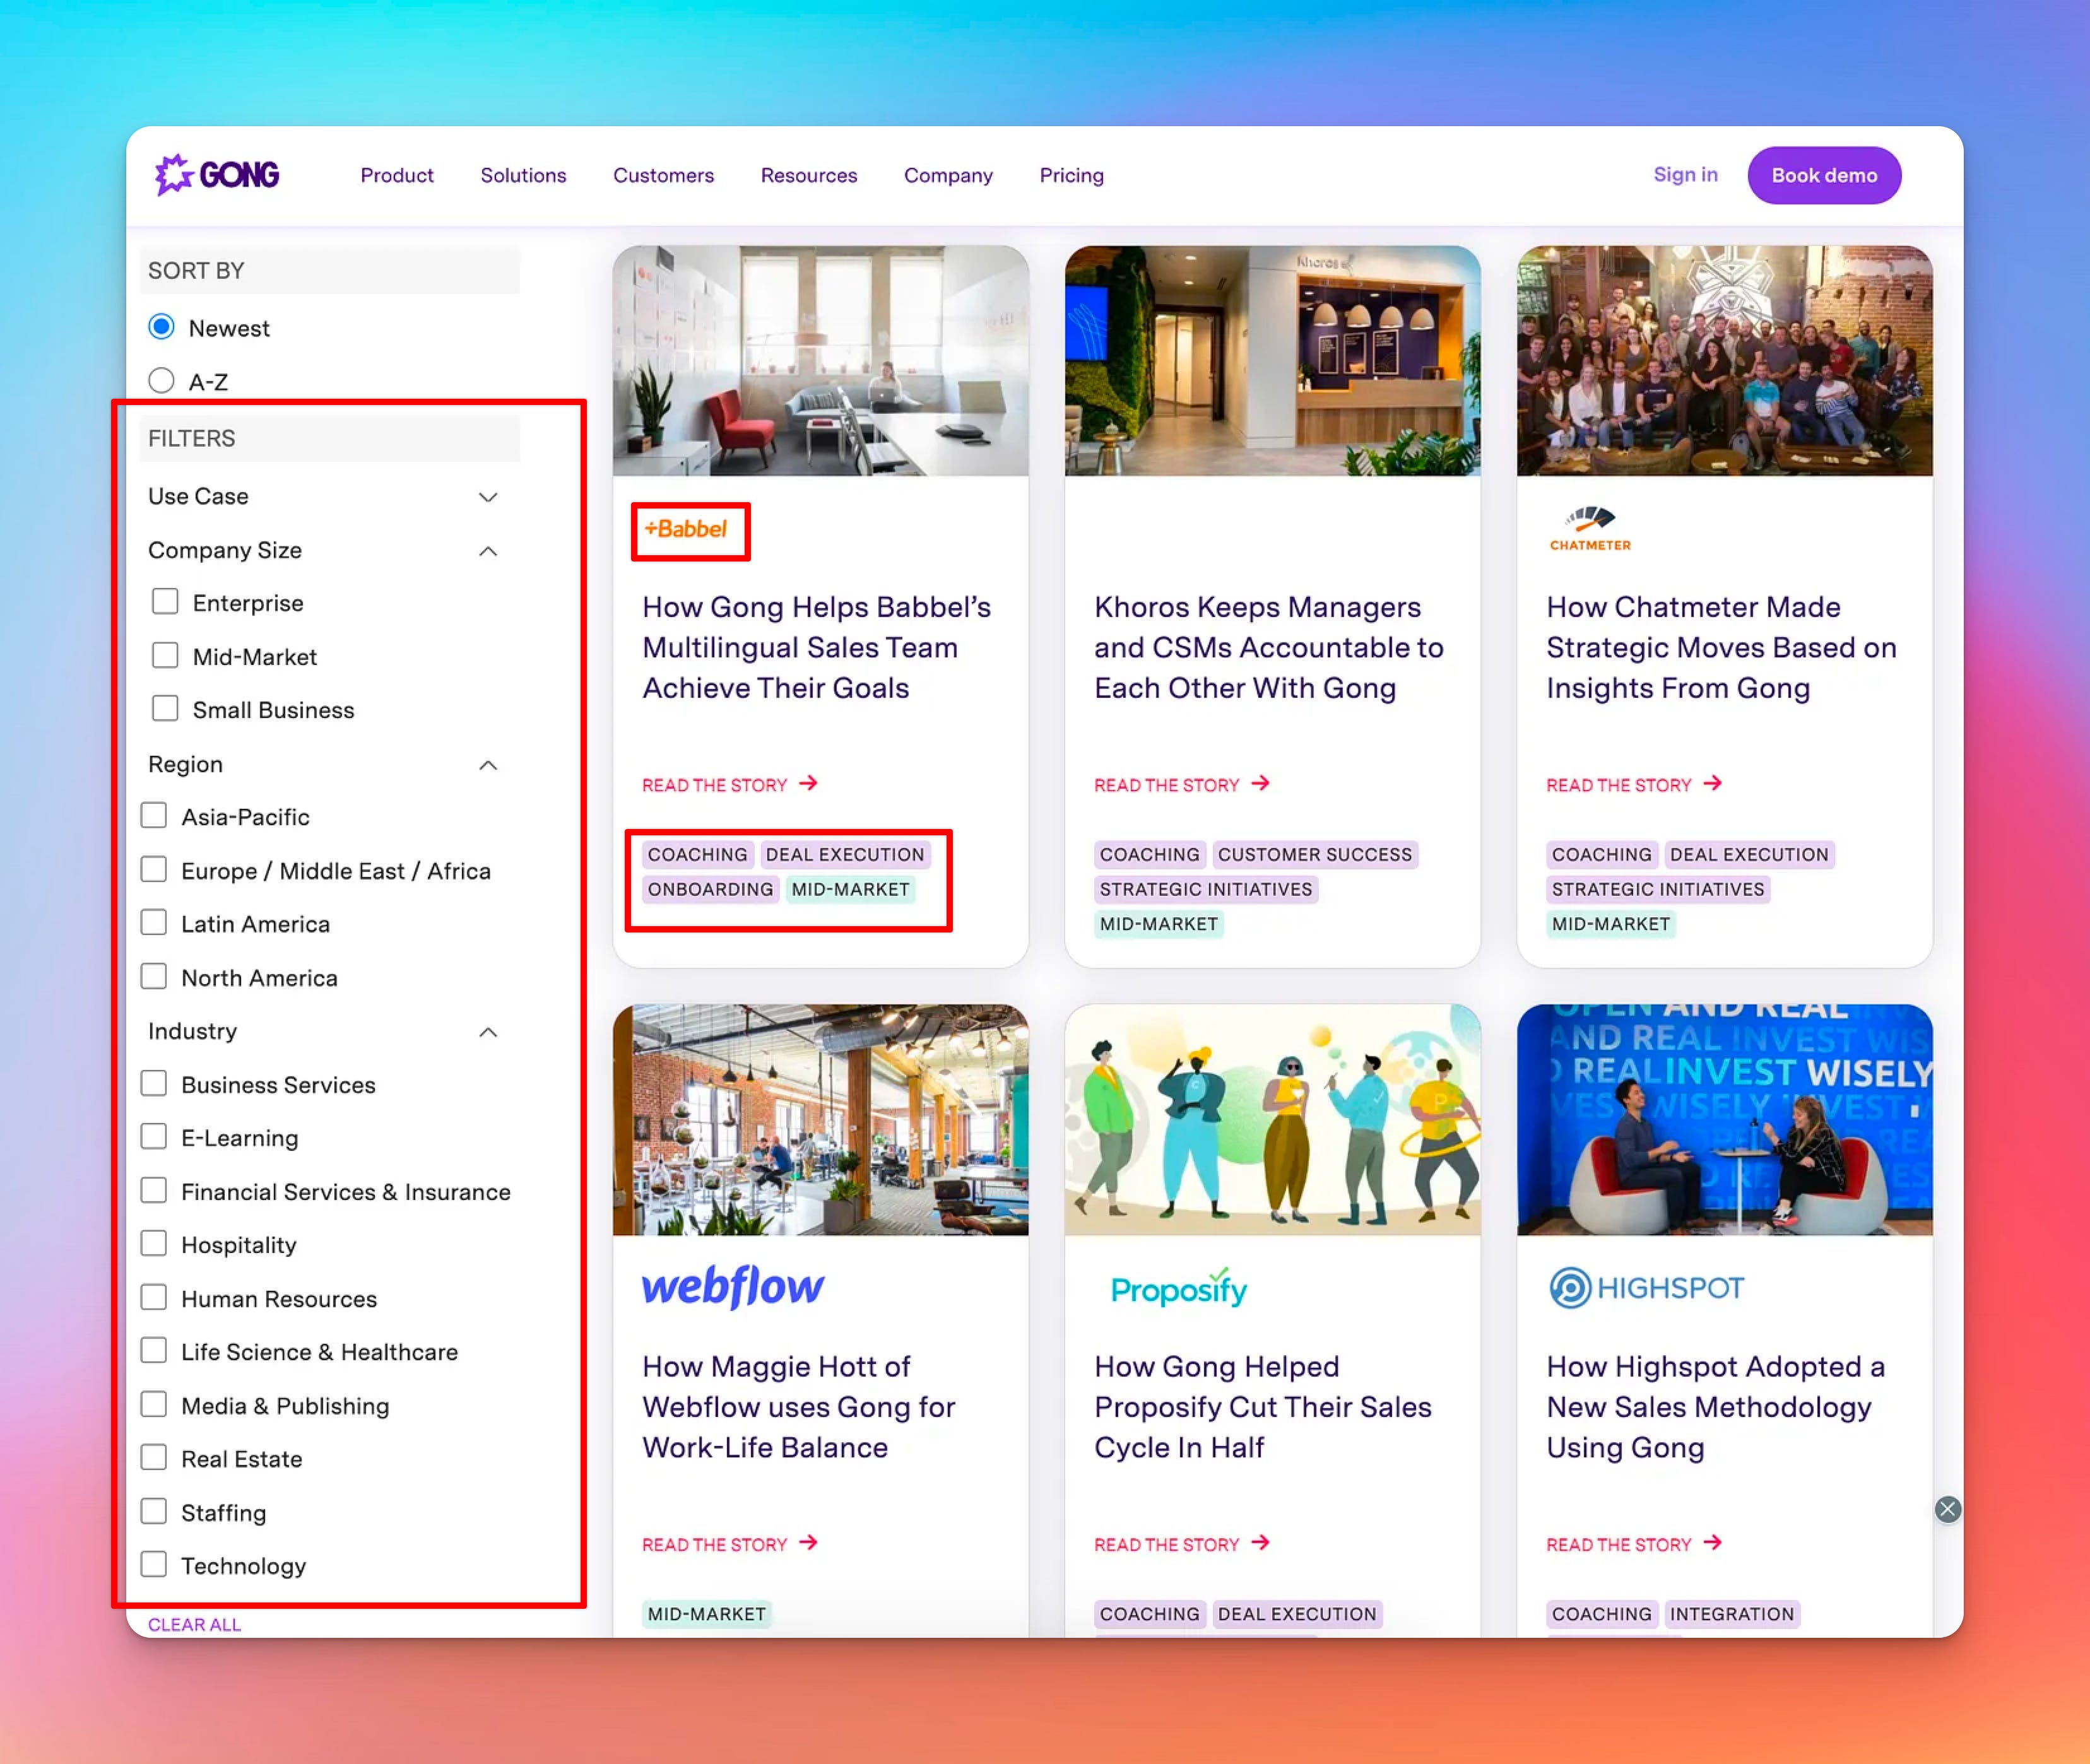Enable the Media & Publishing filter
The image size is (2090, 1764).
point(154,1405)
